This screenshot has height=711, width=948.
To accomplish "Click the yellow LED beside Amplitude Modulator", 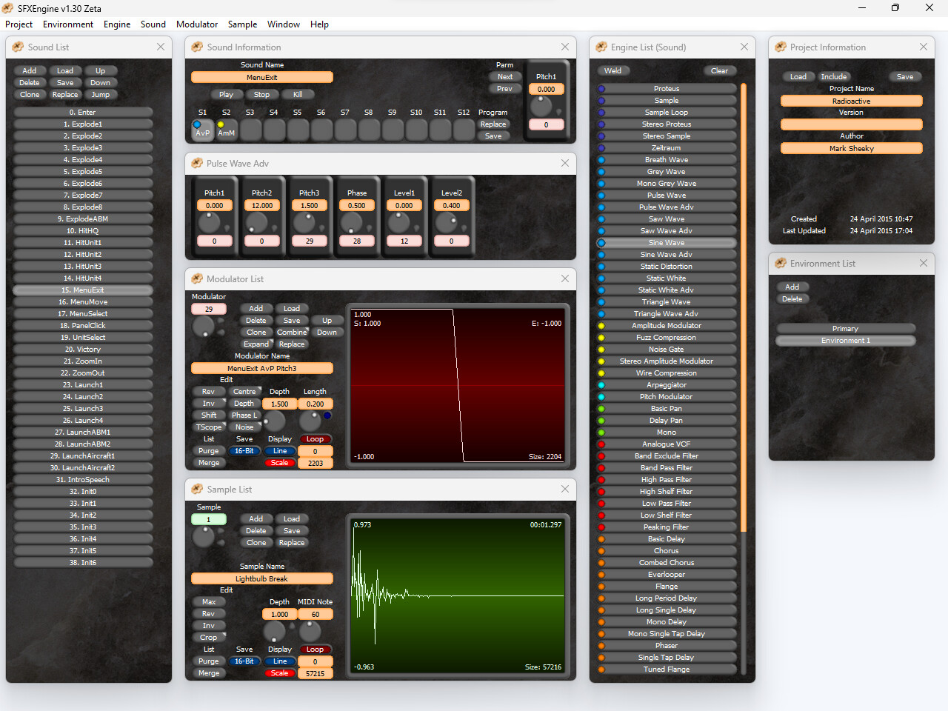I will [601, 325].
